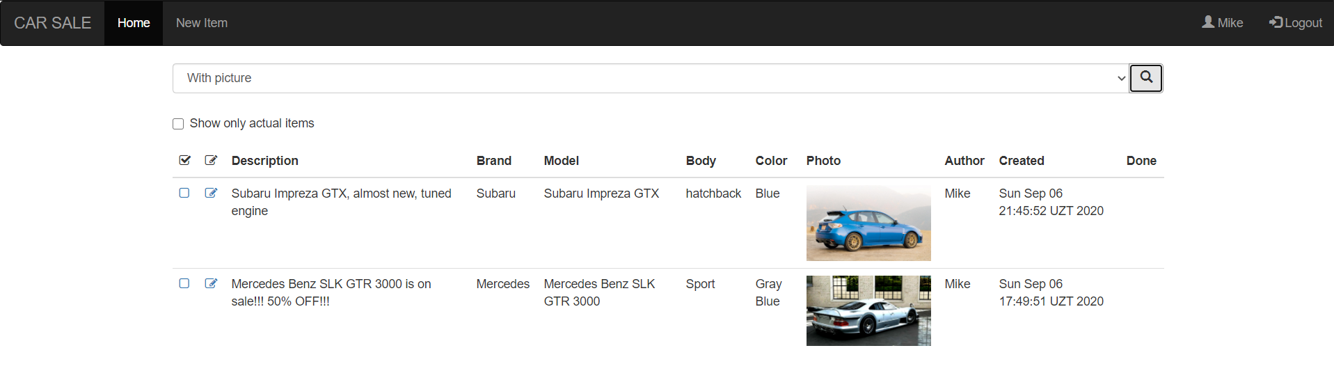Click the edit icon for Mercedes Benz row
This screenshot has width=1334, height=371.
click(x=211, y=283)
